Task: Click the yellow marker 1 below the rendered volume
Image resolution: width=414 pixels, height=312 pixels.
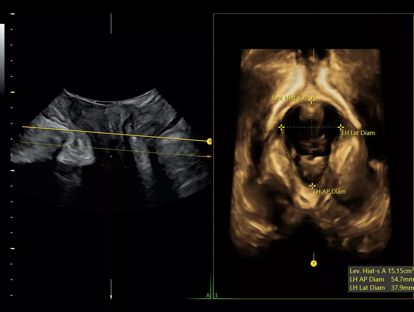Action: click(x=313, y=264)
